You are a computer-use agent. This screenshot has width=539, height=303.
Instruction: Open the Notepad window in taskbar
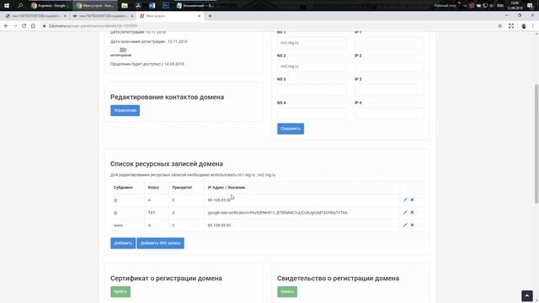[x=195, y=6]
